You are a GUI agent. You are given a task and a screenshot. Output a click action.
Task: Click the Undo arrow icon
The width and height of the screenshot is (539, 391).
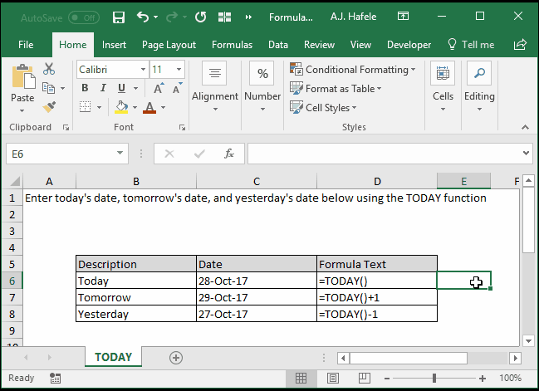[143, 17]
